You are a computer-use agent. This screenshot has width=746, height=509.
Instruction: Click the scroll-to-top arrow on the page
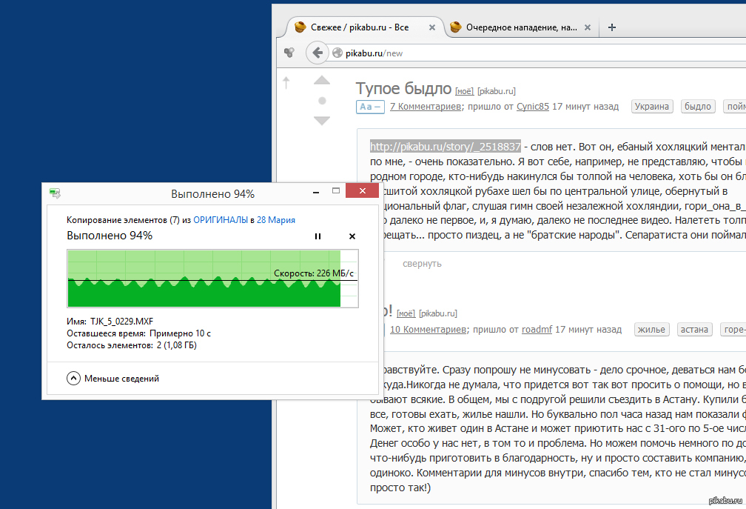(286, 83)
